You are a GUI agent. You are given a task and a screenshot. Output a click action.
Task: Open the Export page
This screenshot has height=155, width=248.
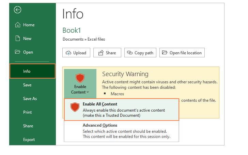pyautogui.click(x=29, y=140)
